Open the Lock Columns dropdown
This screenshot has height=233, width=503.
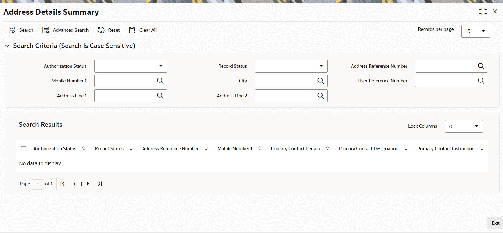pyautogui.click(x=464, y=126)
